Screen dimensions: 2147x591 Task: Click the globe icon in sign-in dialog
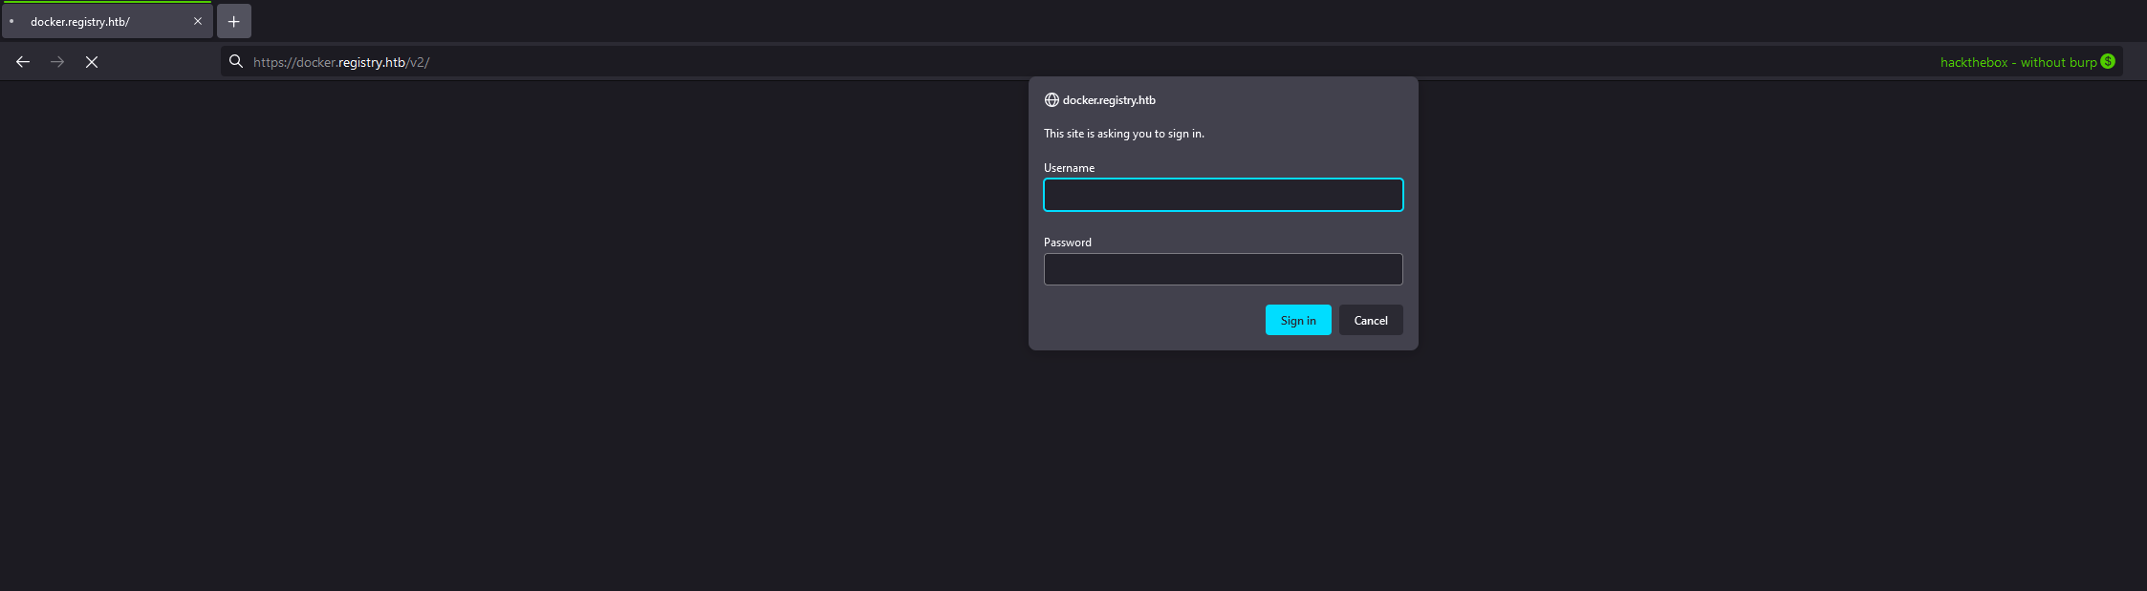point(1052,100)
